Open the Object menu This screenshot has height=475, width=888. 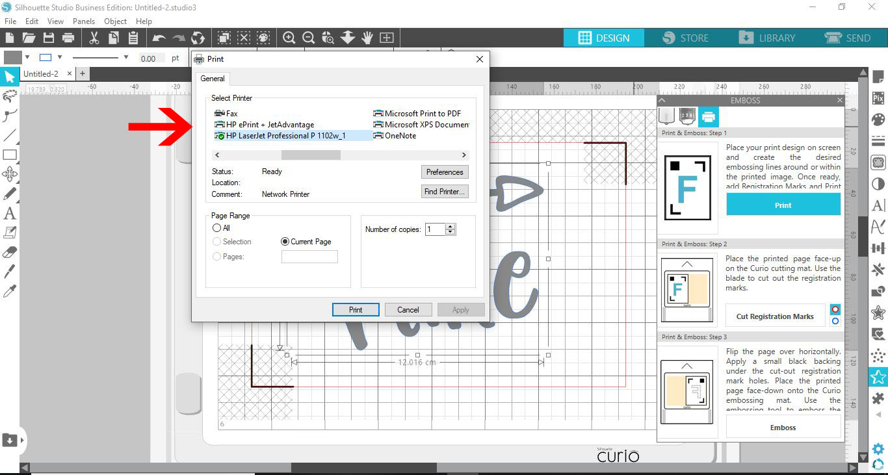(x=116, y=21)
